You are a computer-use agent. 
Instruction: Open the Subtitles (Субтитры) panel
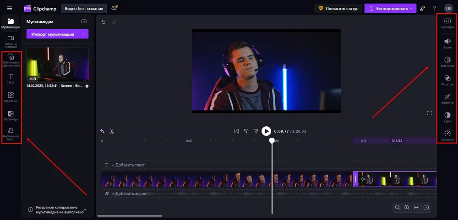click(447, 23)
